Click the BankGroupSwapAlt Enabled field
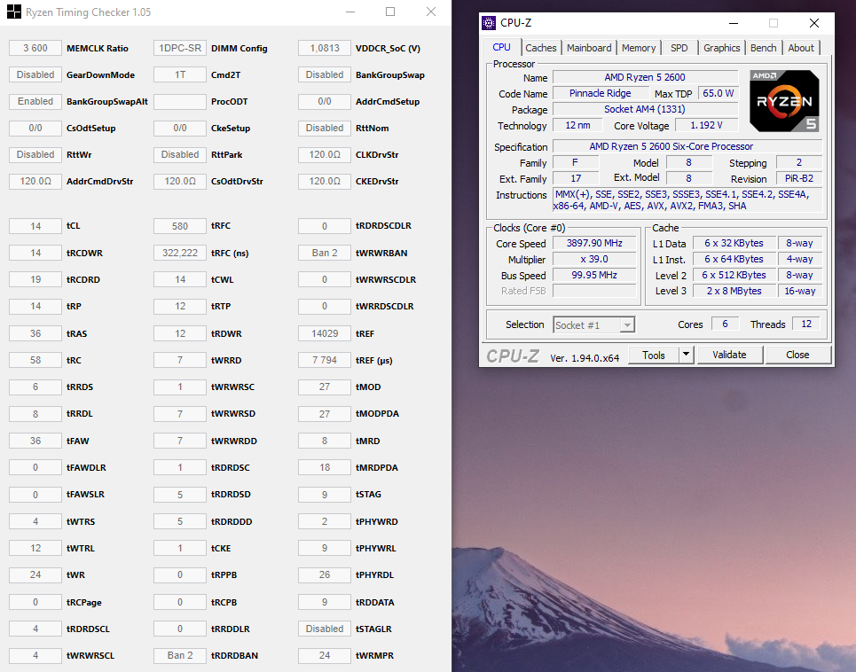The width and height of the screenshot is (856, 672). (x=35, y=101)
